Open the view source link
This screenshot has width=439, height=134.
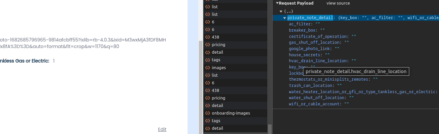[x=338, y=3]
